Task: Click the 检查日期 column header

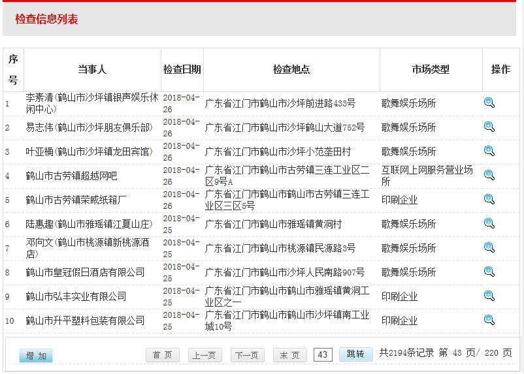Action: (x=182, y=69)
